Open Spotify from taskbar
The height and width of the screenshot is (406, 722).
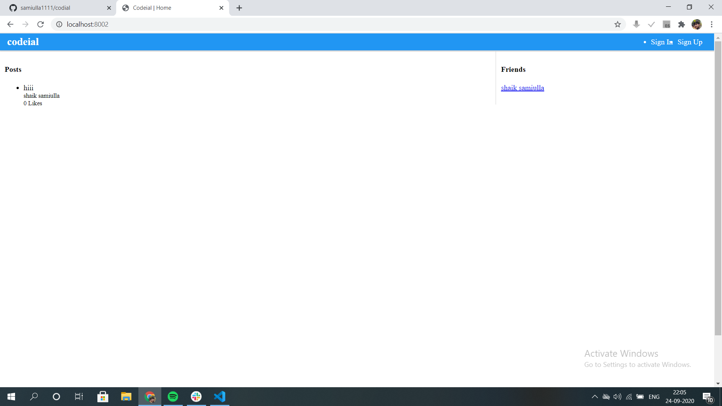[x=173, y=397]
